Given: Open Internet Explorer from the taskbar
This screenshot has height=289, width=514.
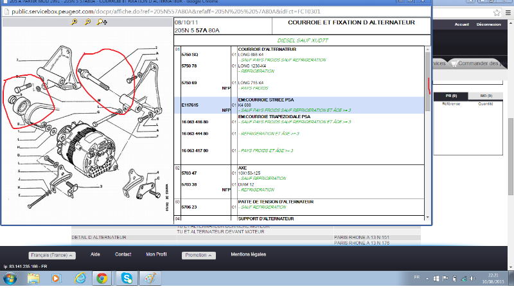Looking at the screenshot, I should pyautogui.click(x=80, y=279).
